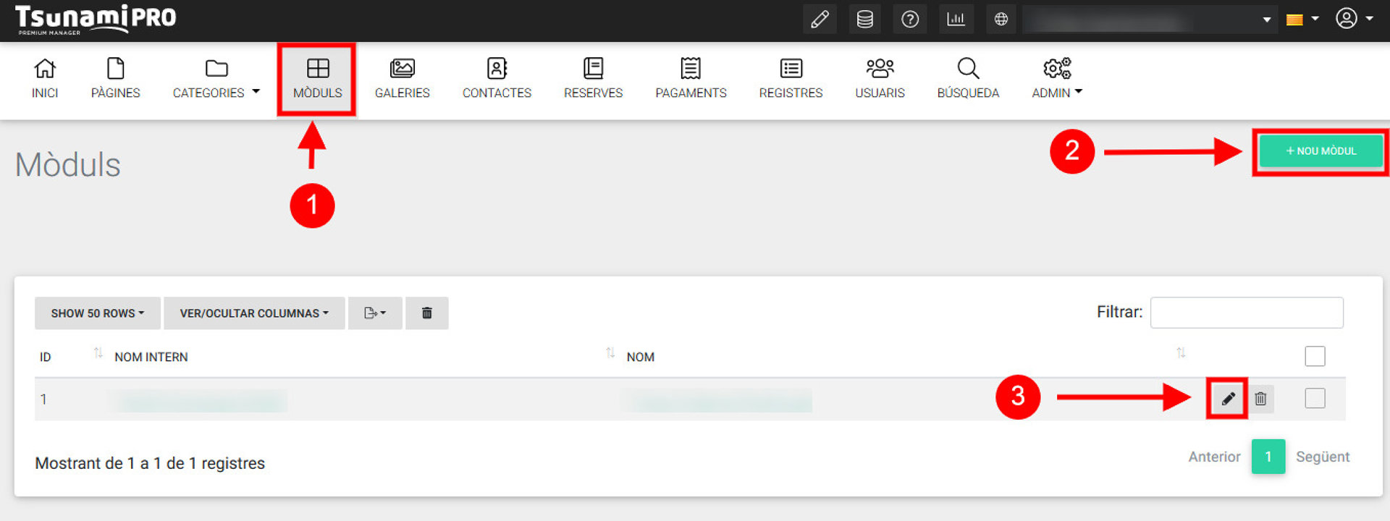Go to the Galeries menu item
This screenshot has height=521, width=1390.
402,79
